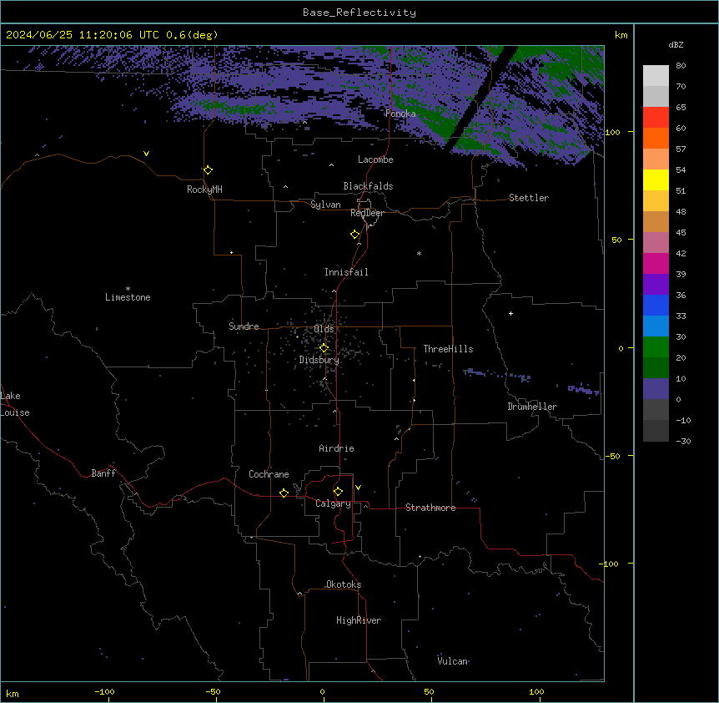Click the ThreeHills label
This screenshot has height=703, width=719.
pyautogui.click(x=448, y=349)
